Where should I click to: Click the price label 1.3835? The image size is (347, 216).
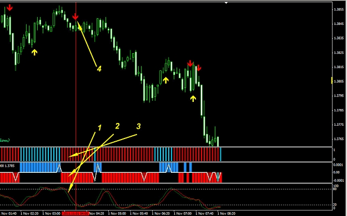tap(339, 38)
